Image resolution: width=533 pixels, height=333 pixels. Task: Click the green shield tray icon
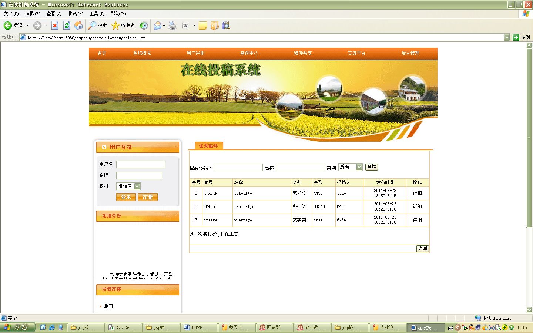tap(512, 327)
